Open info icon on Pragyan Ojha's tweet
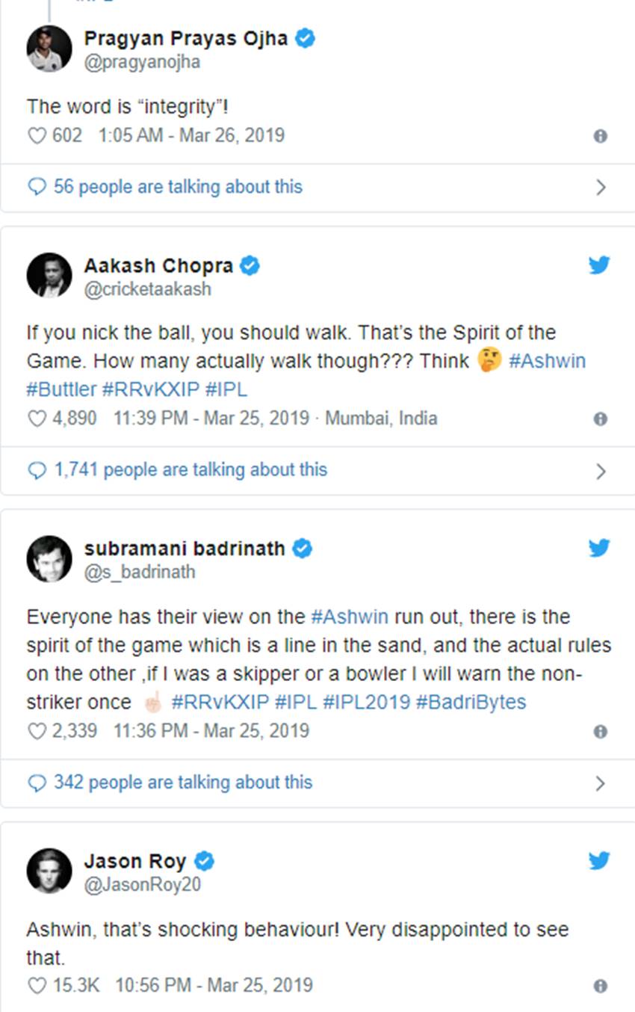 pyautogui.click(x=600, y=136)
